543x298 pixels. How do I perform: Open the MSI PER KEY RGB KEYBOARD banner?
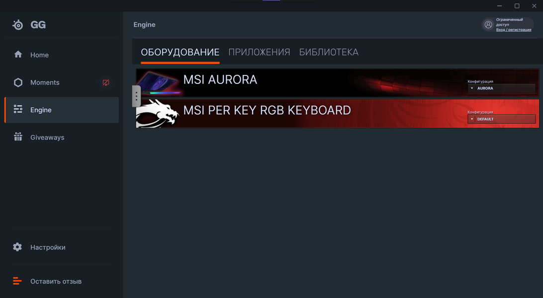(337, 113)
